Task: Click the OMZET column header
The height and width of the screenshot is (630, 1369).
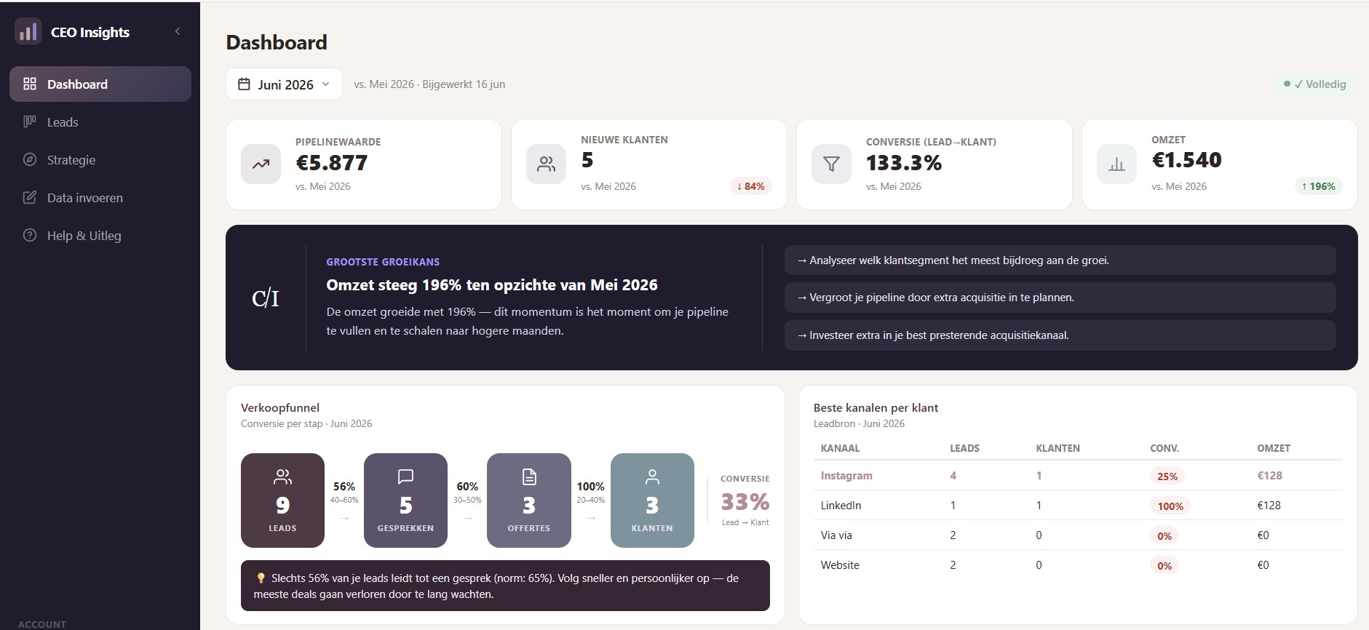Action: (x=1274, y=448)
